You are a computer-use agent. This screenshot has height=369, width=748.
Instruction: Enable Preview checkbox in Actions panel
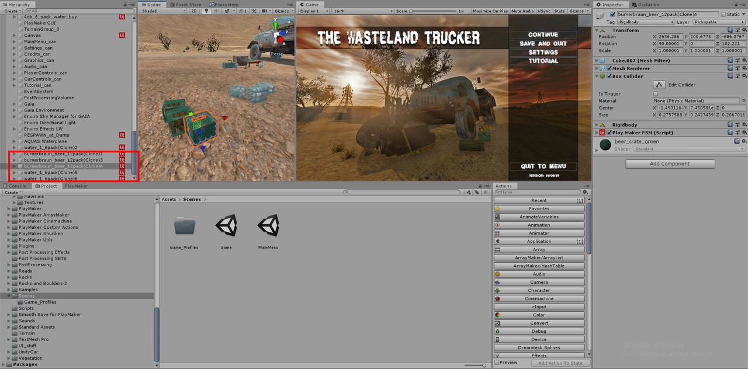pyautogui.click(x=497, y=363)
